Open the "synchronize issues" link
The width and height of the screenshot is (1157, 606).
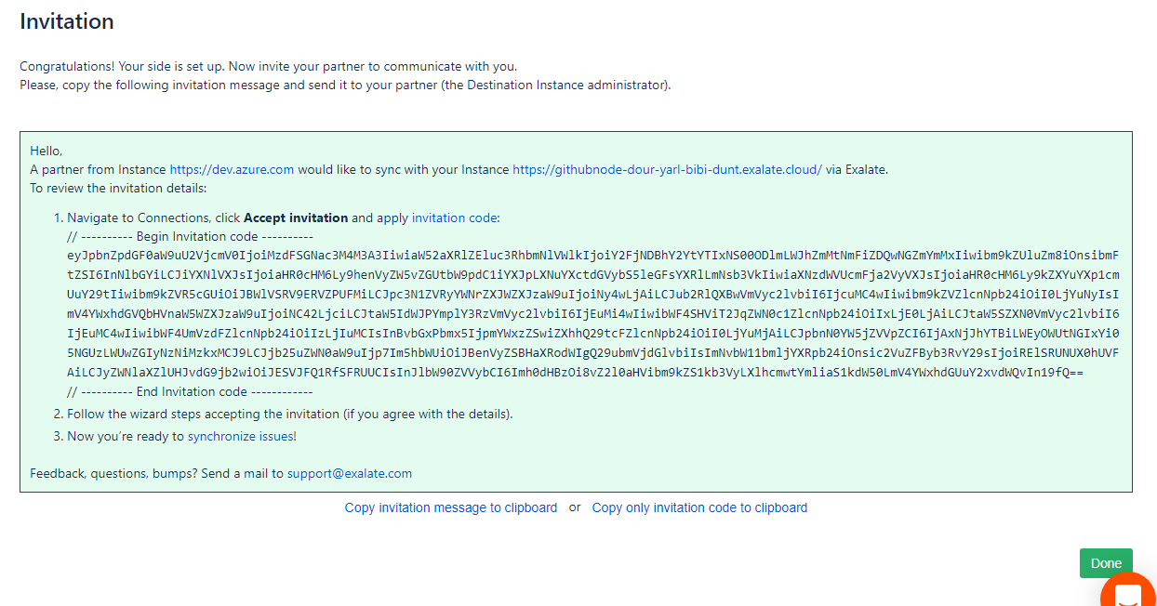(240, 436)
